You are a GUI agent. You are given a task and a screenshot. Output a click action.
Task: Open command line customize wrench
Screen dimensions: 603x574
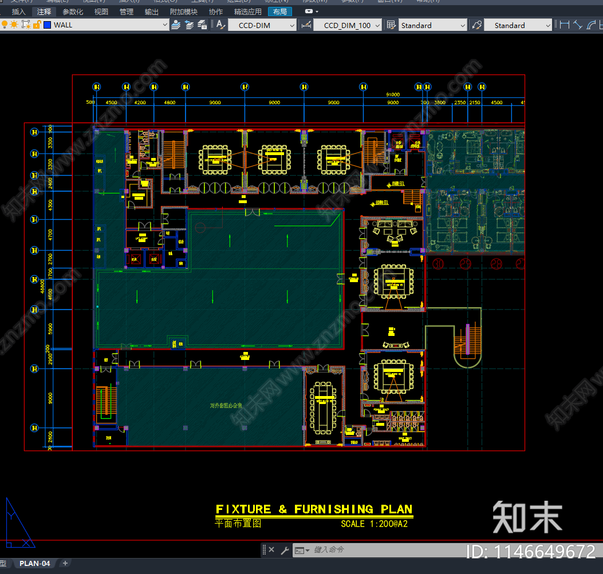tap(285, 550)
